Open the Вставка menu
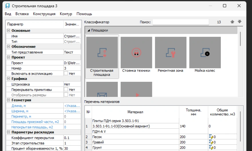The image size is (252, 151). pyautogui.click(x=22, y=14)
